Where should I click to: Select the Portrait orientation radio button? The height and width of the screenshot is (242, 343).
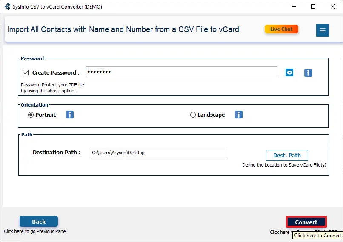tap(31, 115)
